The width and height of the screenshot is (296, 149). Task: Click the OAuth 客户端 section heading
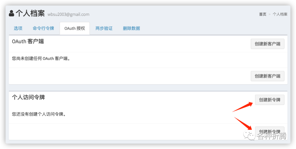point(28,41)
